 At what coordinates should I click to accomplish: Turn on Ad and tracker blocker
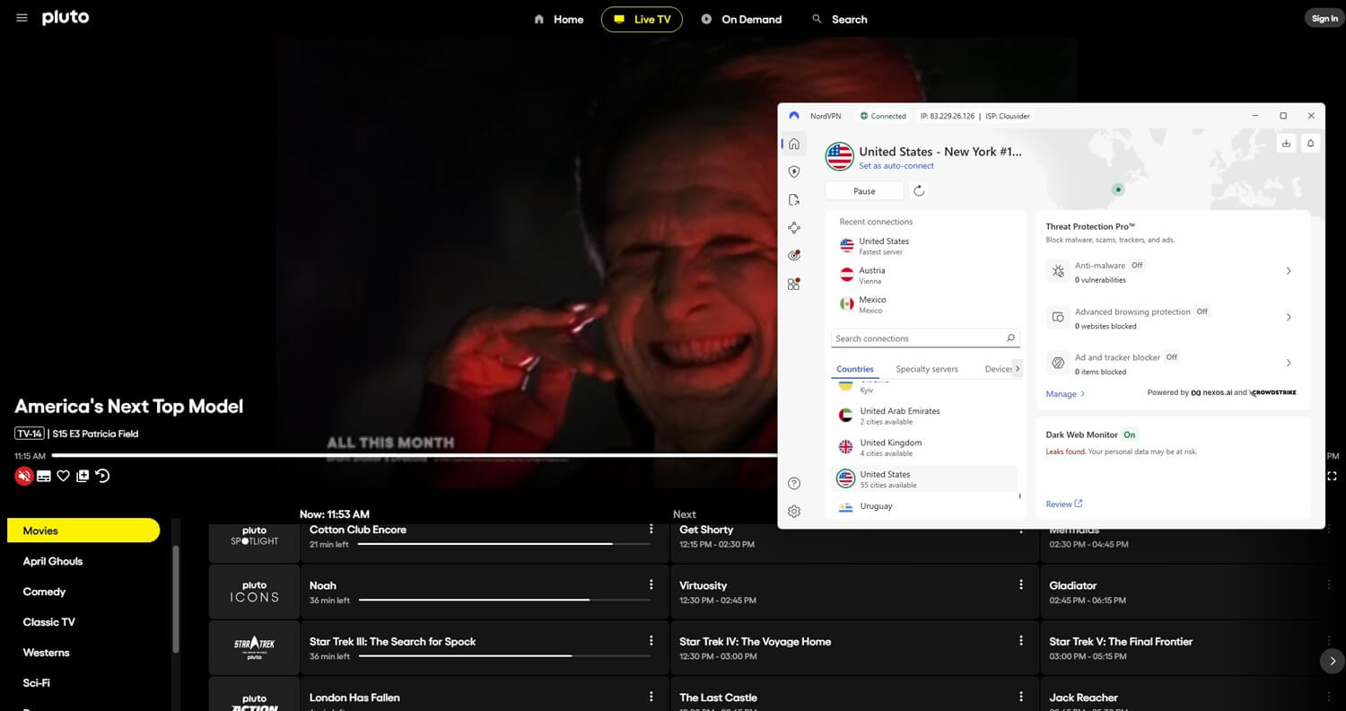coord(1171,363)
